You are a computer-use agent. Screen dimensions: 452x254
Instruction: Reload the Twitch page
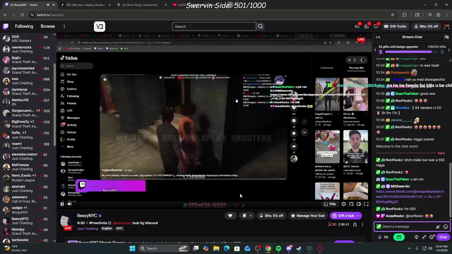22,15
